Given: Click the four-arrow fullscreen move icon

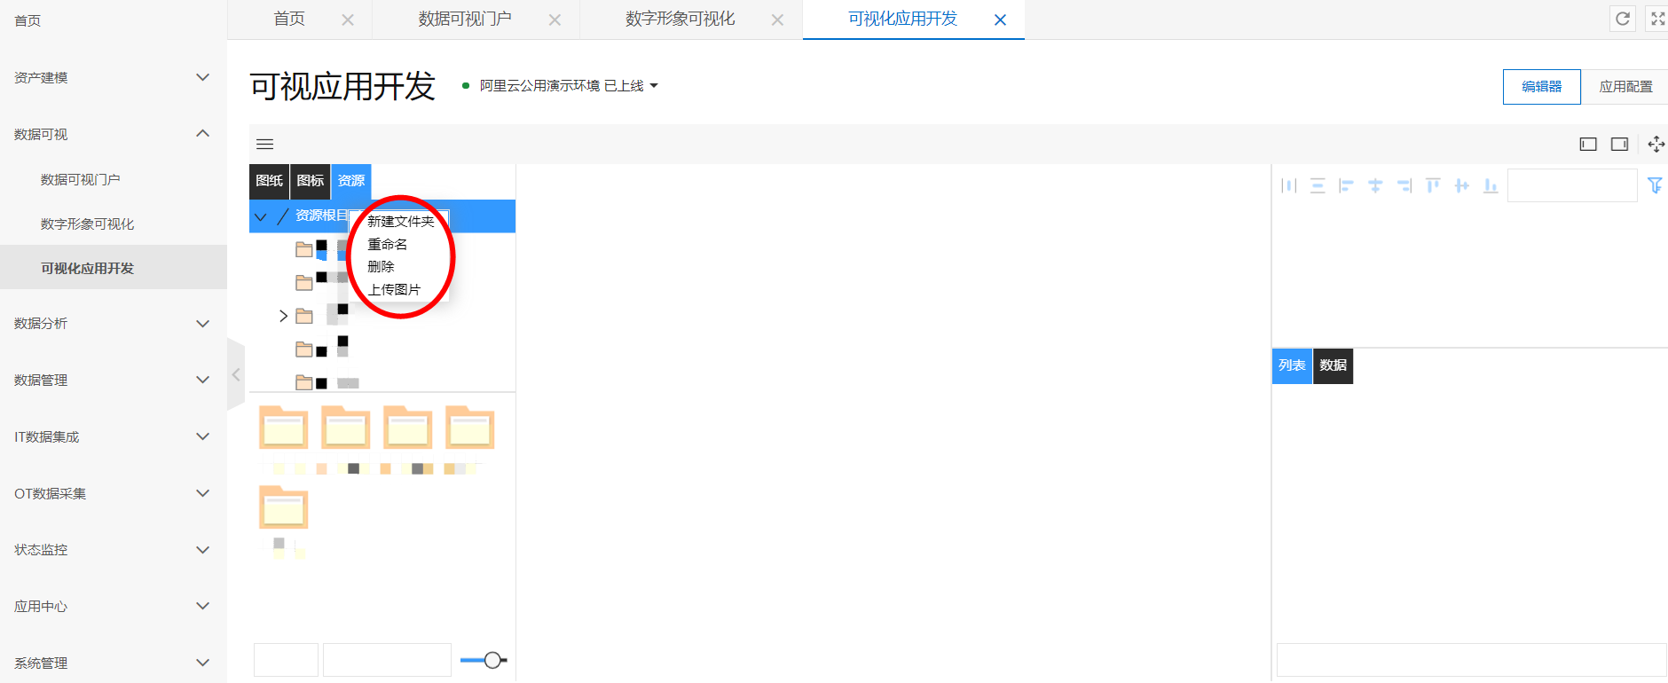Looking at the screenshot, I should click(1656, 144).
